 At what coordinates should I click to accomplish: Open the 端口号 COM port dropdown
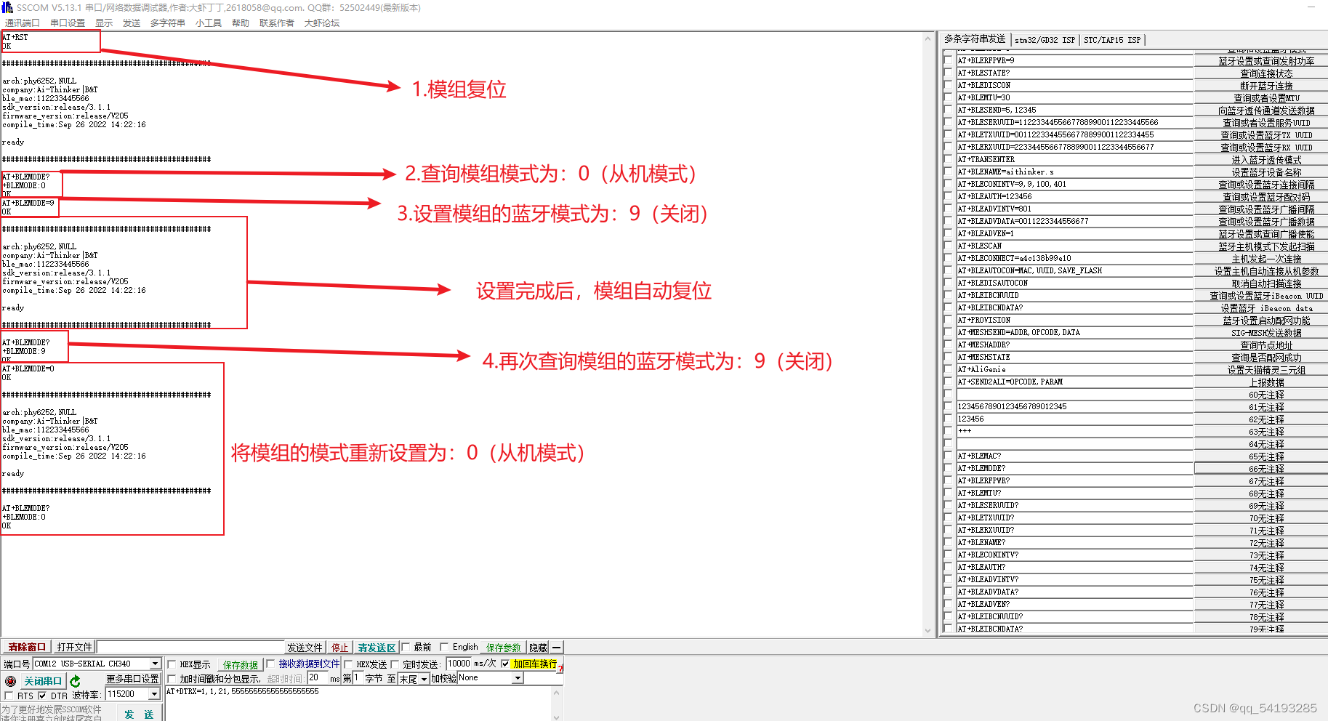click(x=155, y=664)
